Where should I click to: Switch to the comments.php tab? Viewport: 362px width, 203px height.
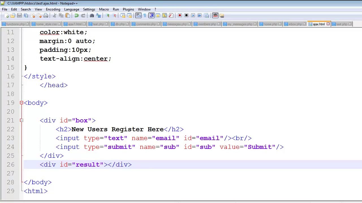click(x=146, y=24)
